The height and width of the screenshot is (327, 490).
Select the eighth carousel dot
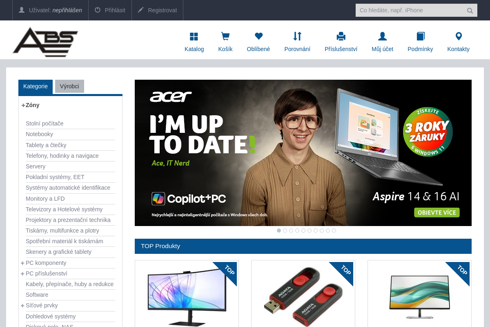(x=322, y=231)
